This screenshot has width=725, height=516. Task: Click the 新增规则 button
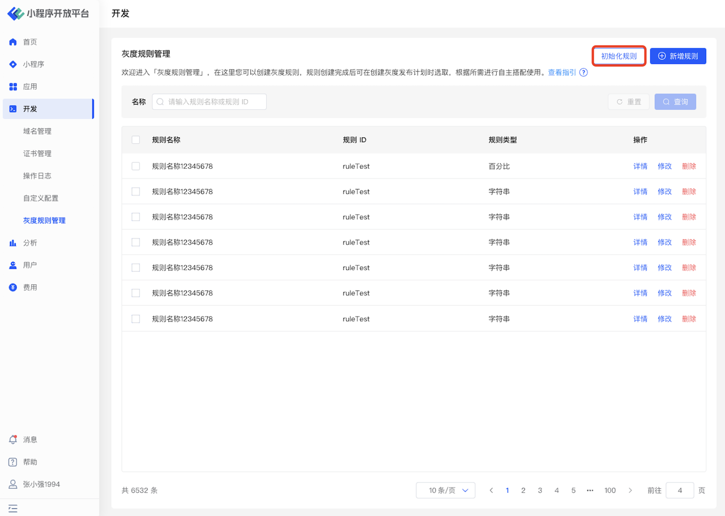click(678, 56)
